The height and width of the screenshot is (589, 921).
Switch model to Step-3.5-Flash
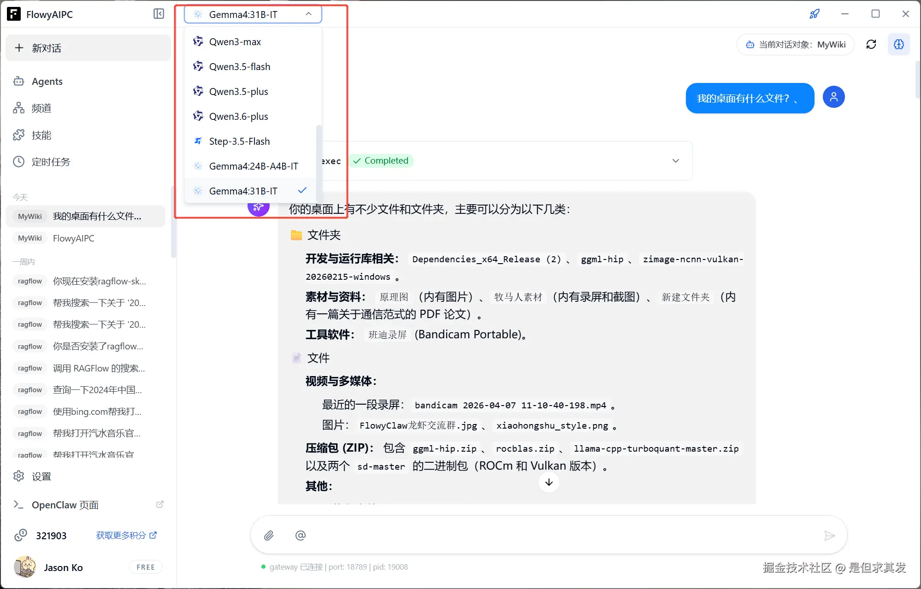(239, 141)
